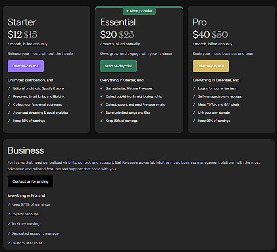Select the Essential plan title

(x=118, y=22)
